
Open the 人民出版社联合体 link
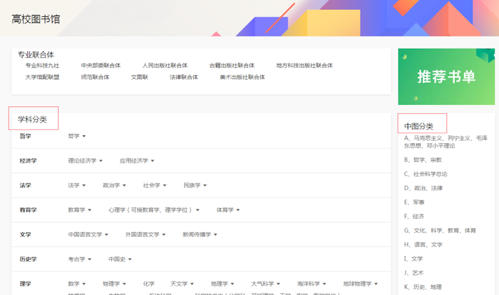(166, 65)
